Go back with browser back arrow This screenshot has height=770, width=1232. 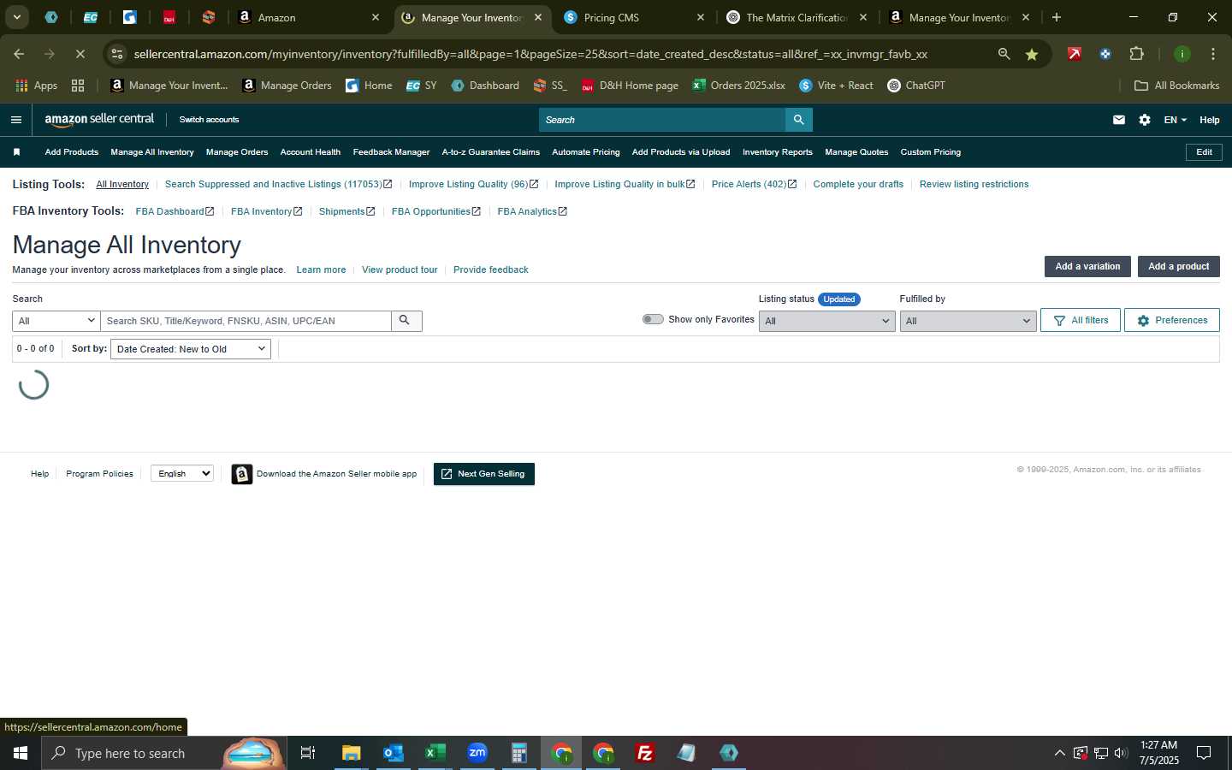[19, 54]
